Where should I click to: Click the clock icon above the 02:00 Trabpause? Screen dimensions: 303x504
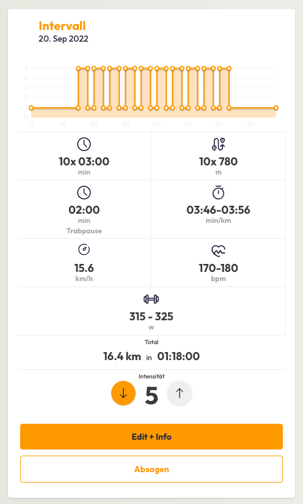click(84, 193)
